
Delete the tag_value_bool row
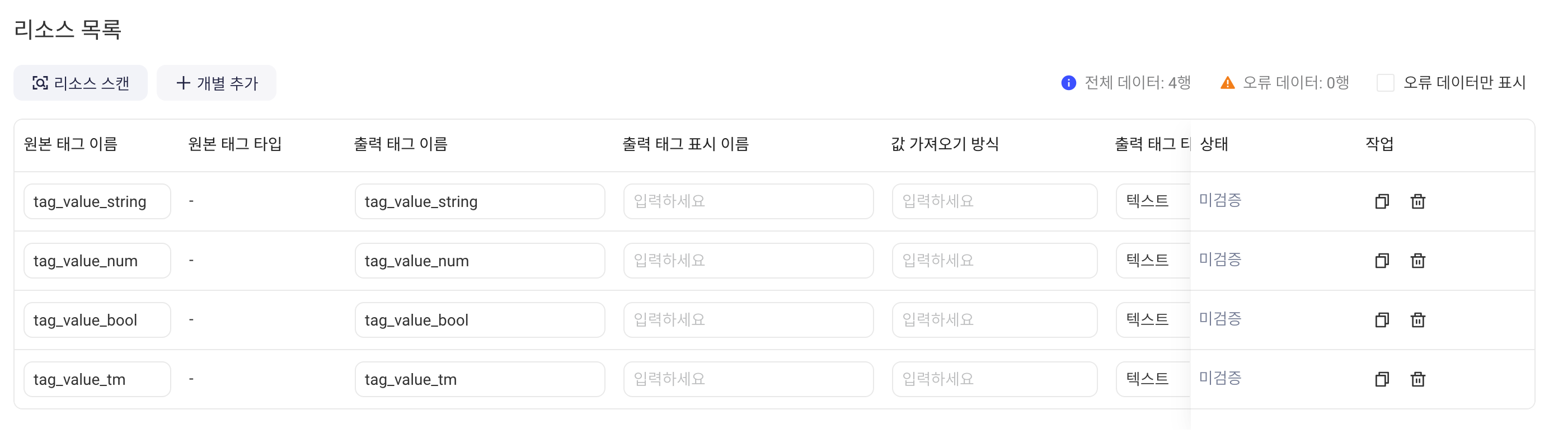[1417, 320]
